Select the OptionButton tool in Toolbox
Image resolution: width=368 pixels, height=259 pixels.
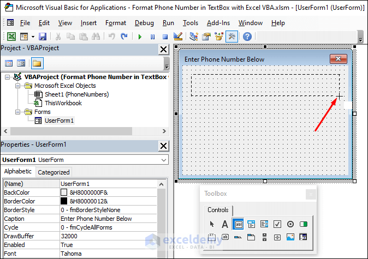click(290, 224)
